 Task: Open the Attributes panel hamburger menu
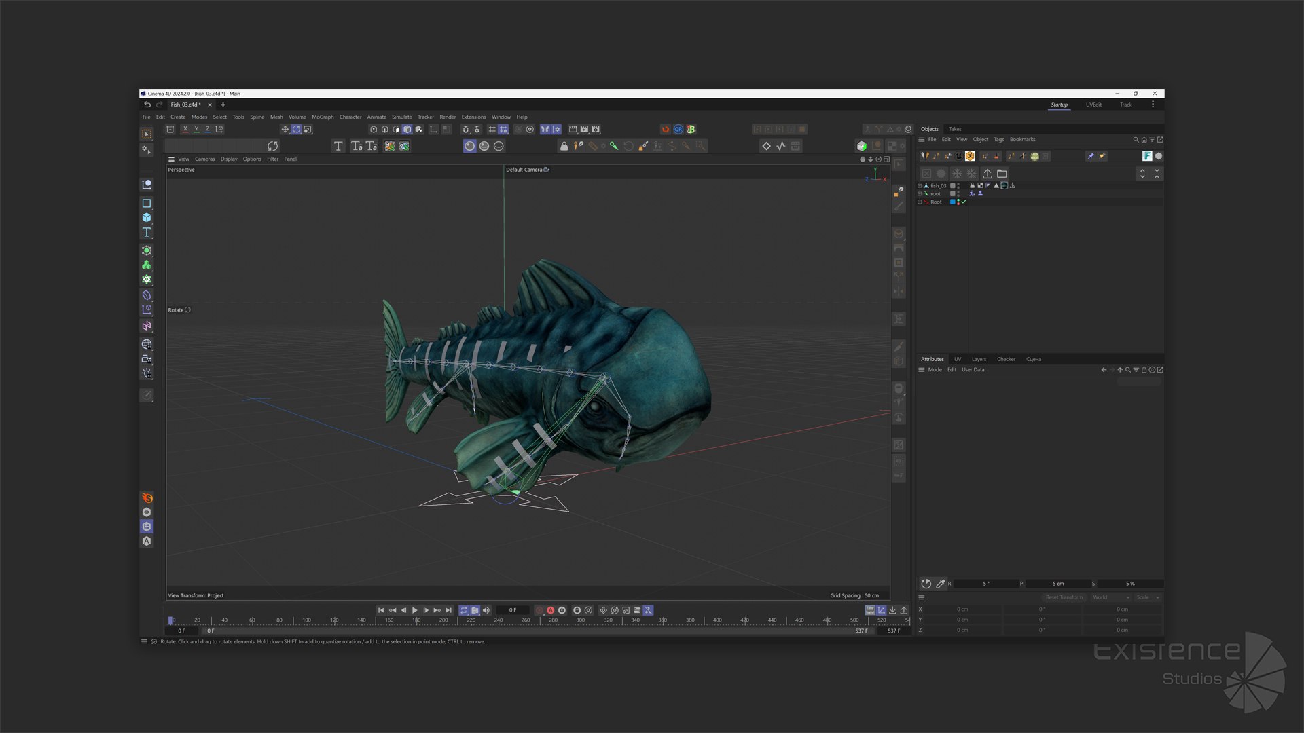point(922,370)
